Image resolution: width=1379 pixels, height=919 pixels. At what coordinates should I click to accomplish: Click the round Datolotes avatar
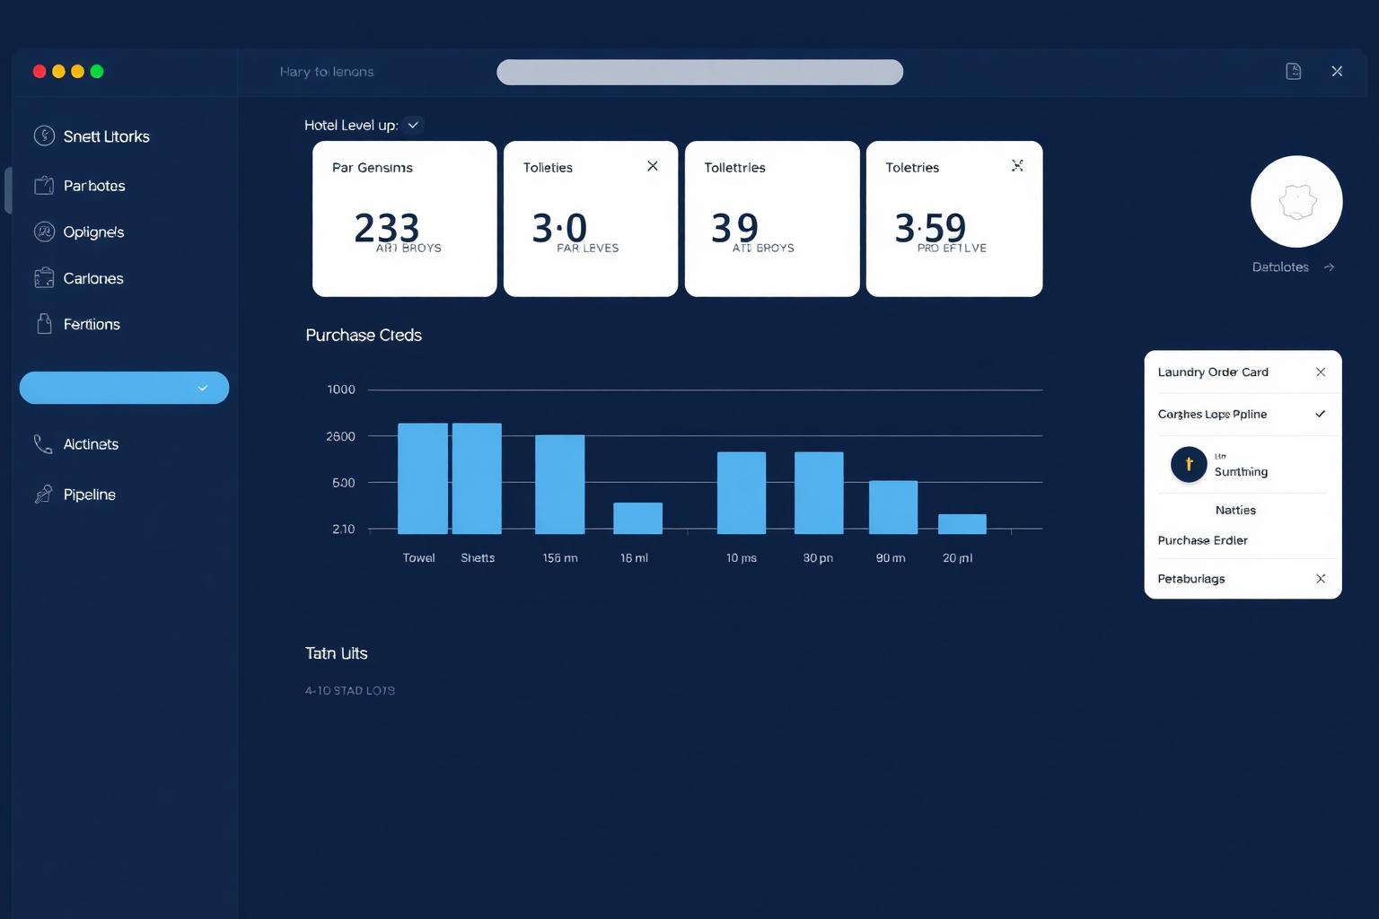click(x=1296, y=201)
